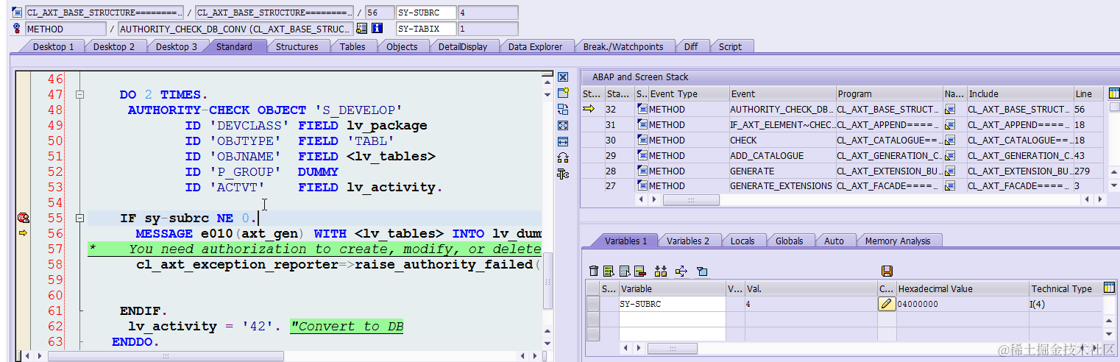This screenshot has width=1120, height=362.
Task: Click the Technical Type column header
Action: click(1066, 288)
